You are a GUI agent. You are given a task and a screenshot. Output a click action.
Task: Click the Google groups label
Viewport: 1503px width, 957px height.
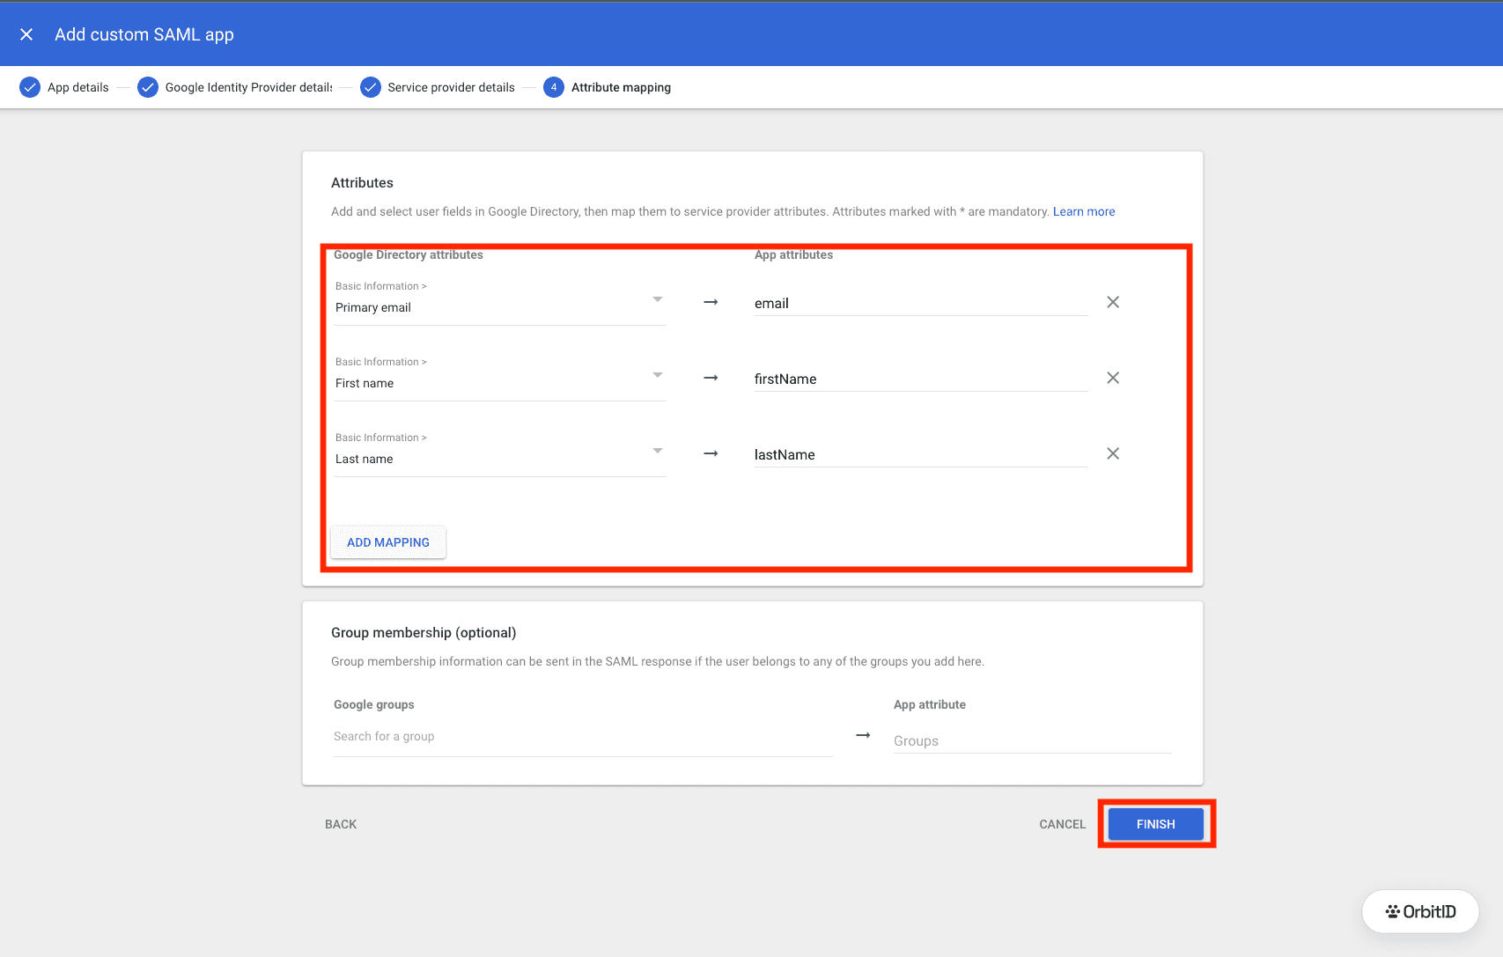click(373, 704)
